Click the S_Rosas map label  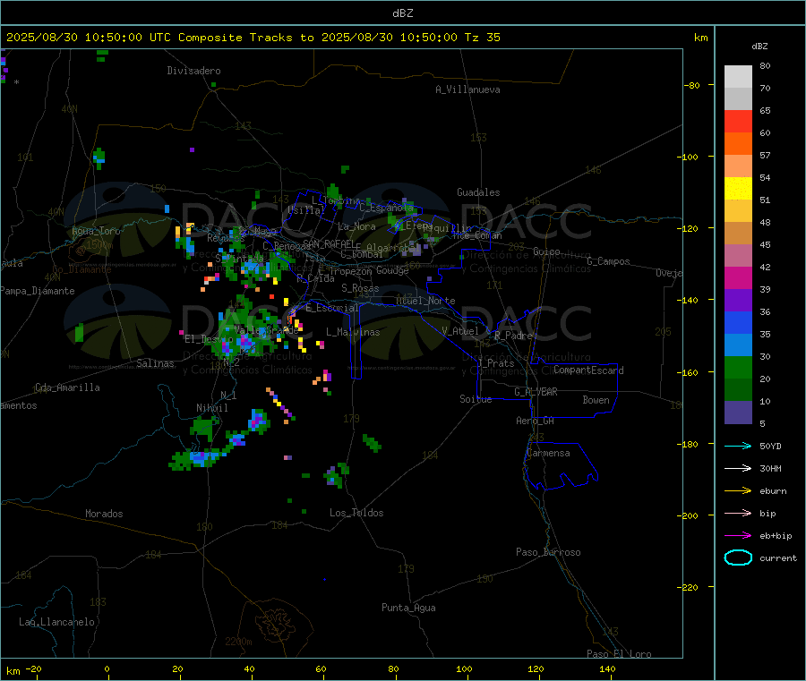pos(360,289)
